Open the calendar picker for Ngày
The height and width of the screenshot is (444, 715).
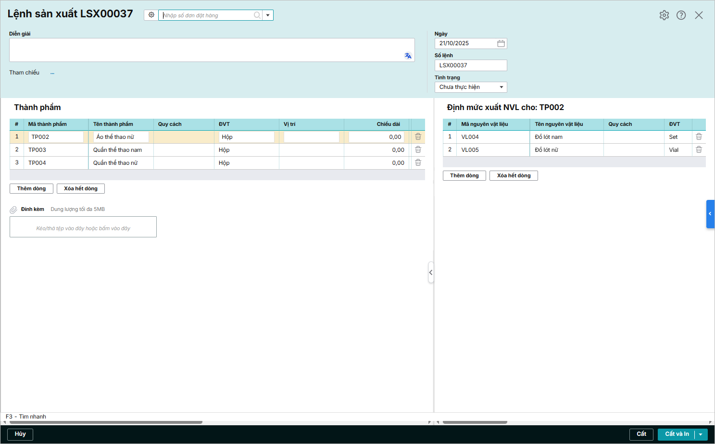tap(501, 43)
